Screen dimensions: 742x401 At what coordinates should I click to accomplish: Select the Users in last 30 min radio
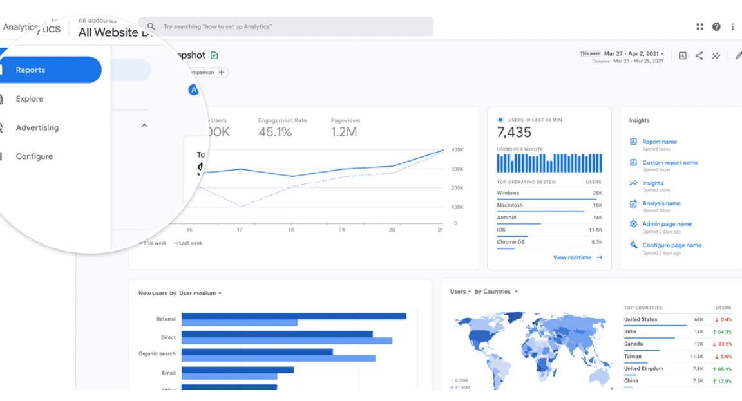pyautogui.click(x=500, y=120)
